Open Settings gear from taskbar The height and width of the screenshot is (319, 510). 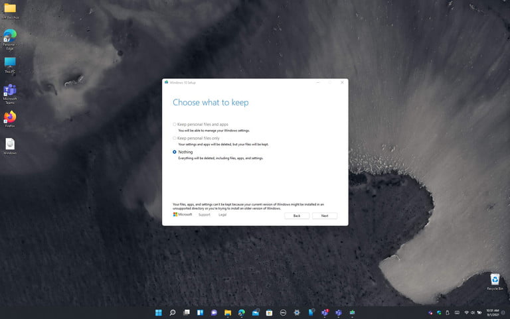pos(297,312)
